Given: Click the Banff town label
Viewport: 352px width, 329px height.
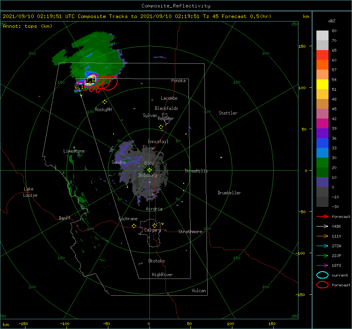Looking at the screenshot, I should 65,218.
